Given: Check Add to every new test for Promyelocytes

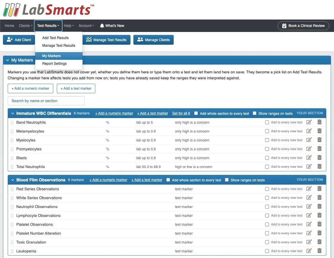Looking at the screenshot, I should 267,149.
